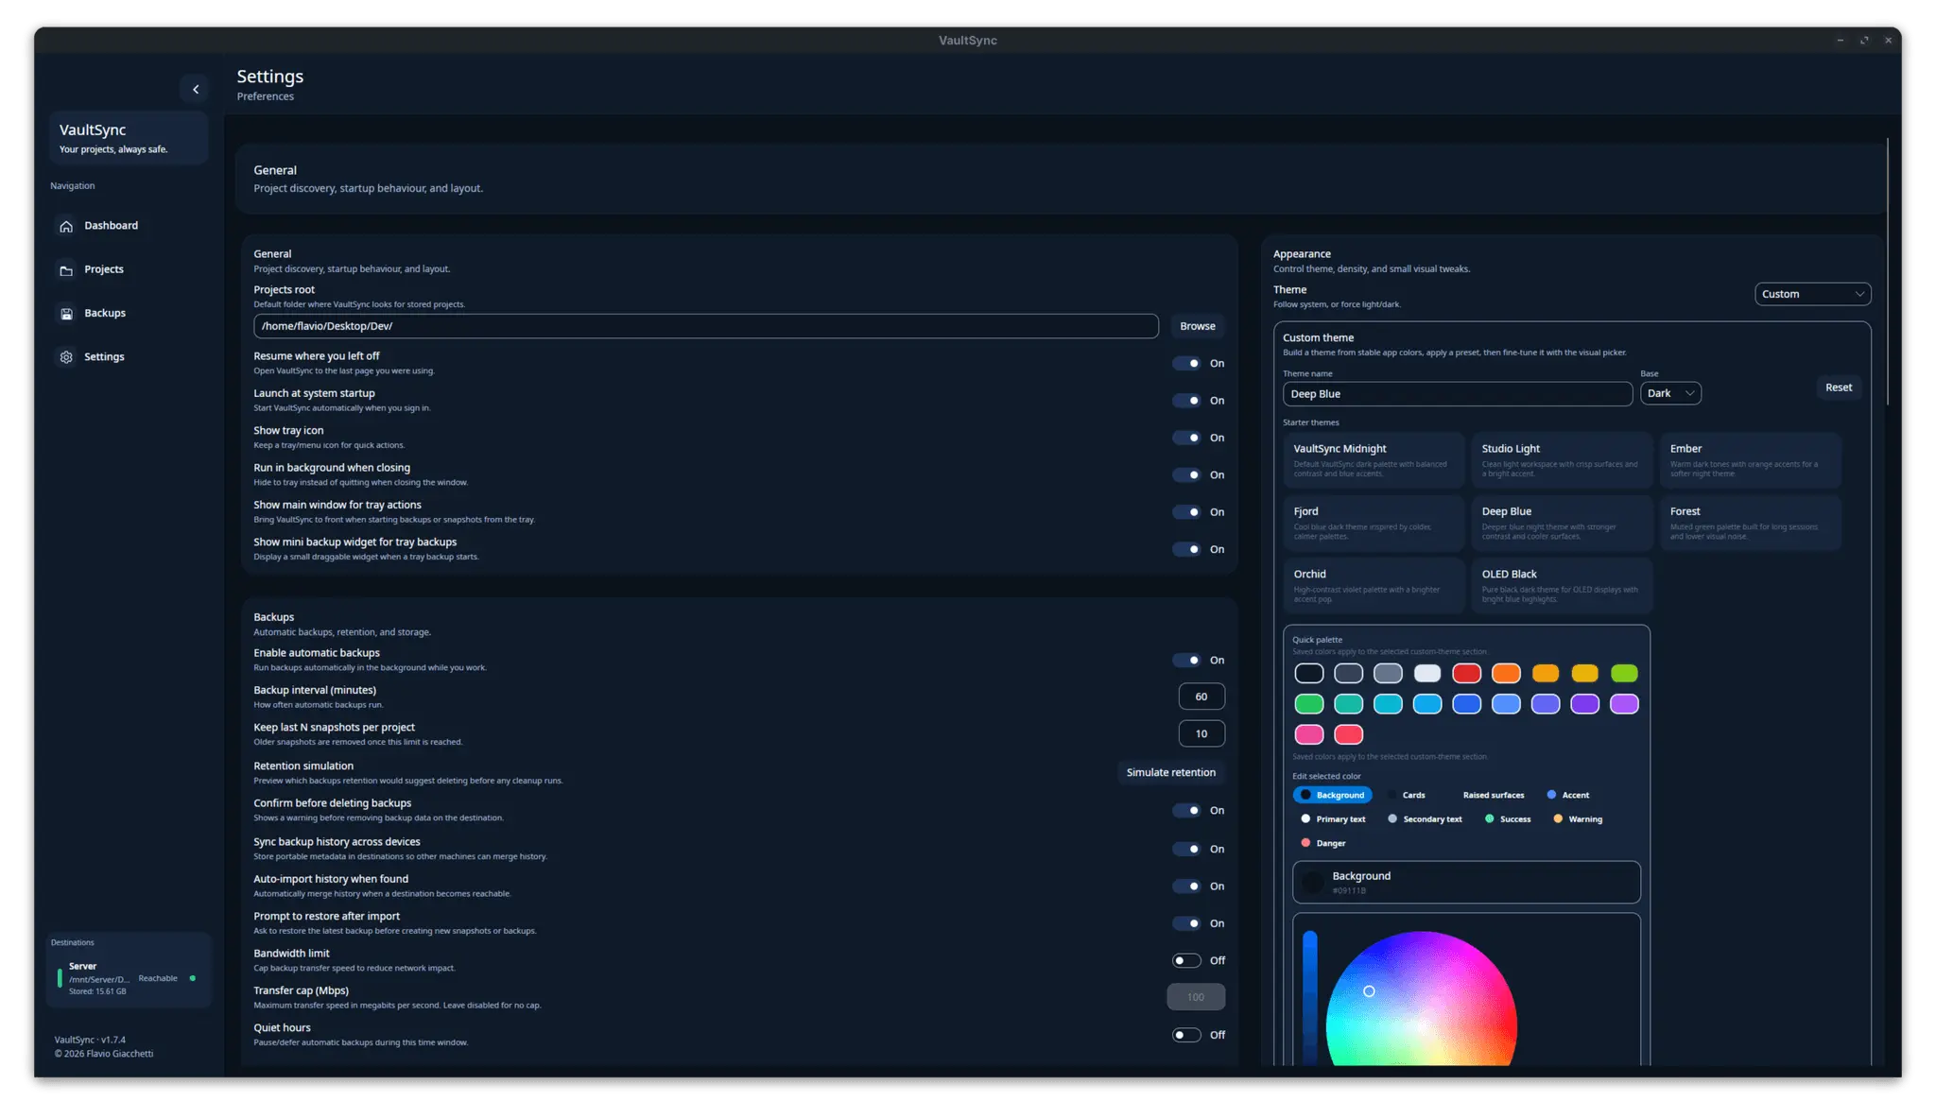Open Settings via its gear icon
This screenshot has width=1936, height=1119.
(x=66, y=357)
